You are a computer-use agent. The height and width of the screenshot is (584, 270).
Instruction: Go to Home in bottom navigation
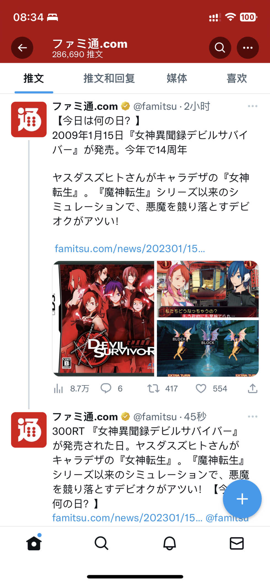point(34,543)
